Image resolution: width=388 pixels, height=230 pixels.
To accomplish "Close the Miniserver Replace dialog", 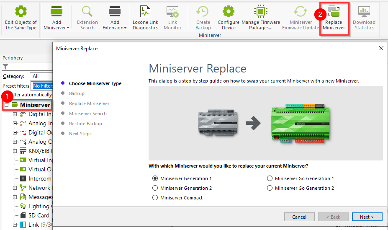I will 381,48.
